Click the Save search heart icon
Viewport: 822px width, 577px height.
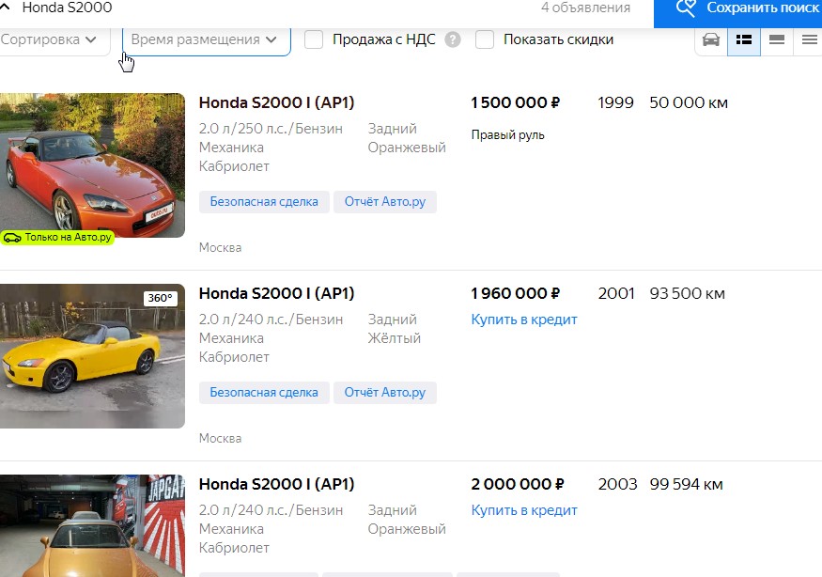pos(686,8)
